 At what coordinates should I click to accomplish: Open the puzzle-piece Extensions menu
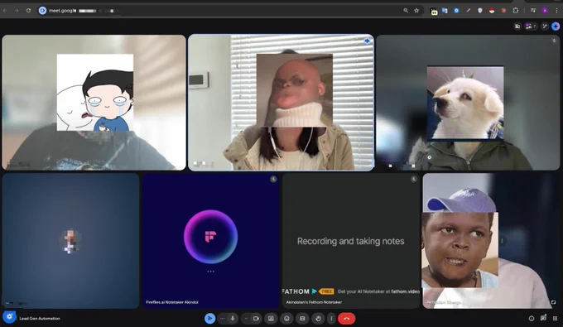point(516,11)
